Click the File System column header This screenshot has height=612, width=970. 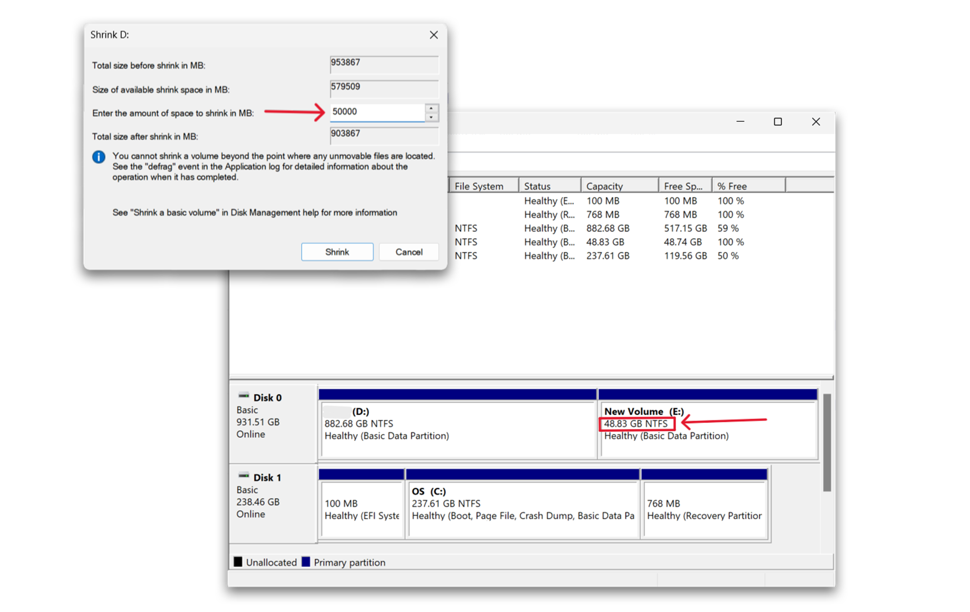479,185
